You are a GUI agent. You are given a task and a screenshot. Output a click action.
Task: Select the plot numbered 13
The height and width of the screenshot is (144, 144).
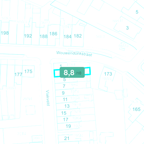coord(67,106)
